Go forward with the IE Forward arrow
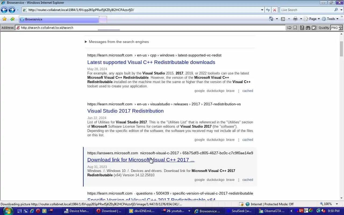This screenshot has width=344, height=215. [12, 10]
